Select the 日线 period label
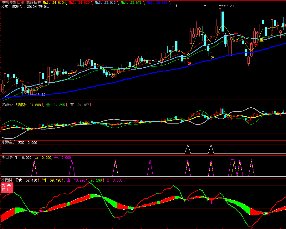The height and width of the screenshot is (229, 286). 21,2
